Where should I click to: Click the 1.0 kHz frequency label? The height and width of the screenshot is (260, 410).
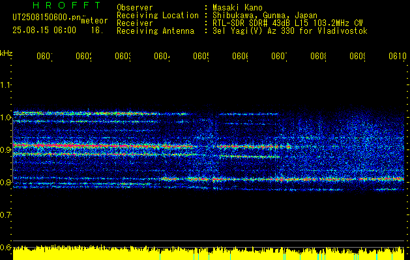click(5, 118)
